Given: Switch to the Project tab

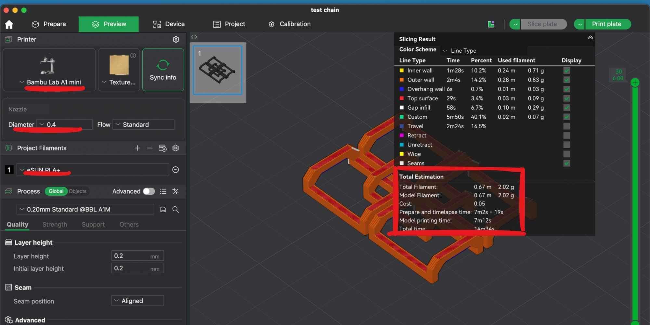Looking at the screenshot, I should (x=229, y=24).
